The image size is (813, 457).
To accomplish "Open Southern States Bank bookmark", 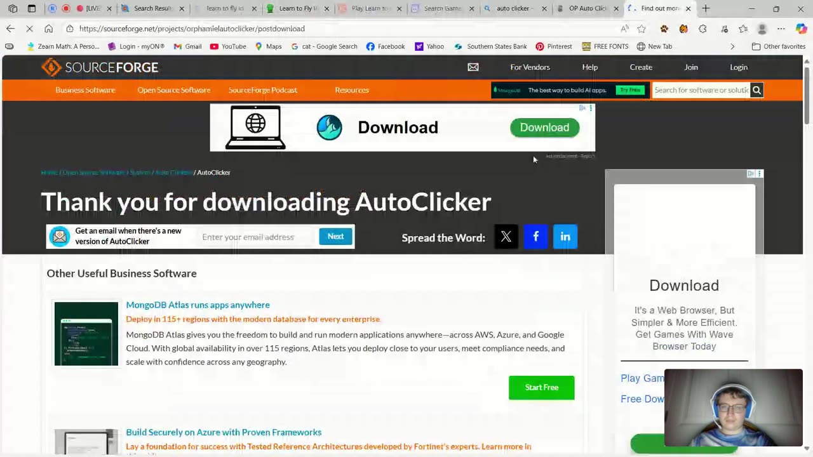I will [x=490, y=46].
